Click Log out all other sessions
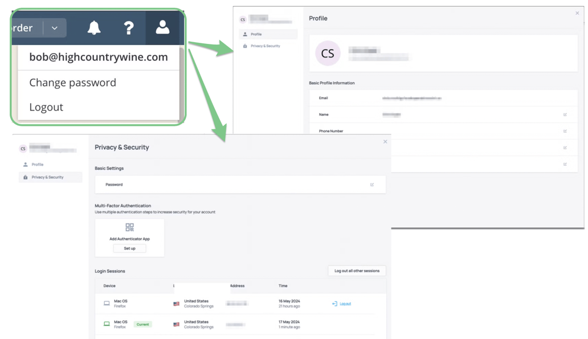The height and width of the screenshot is (339, 588). [357, 271]
